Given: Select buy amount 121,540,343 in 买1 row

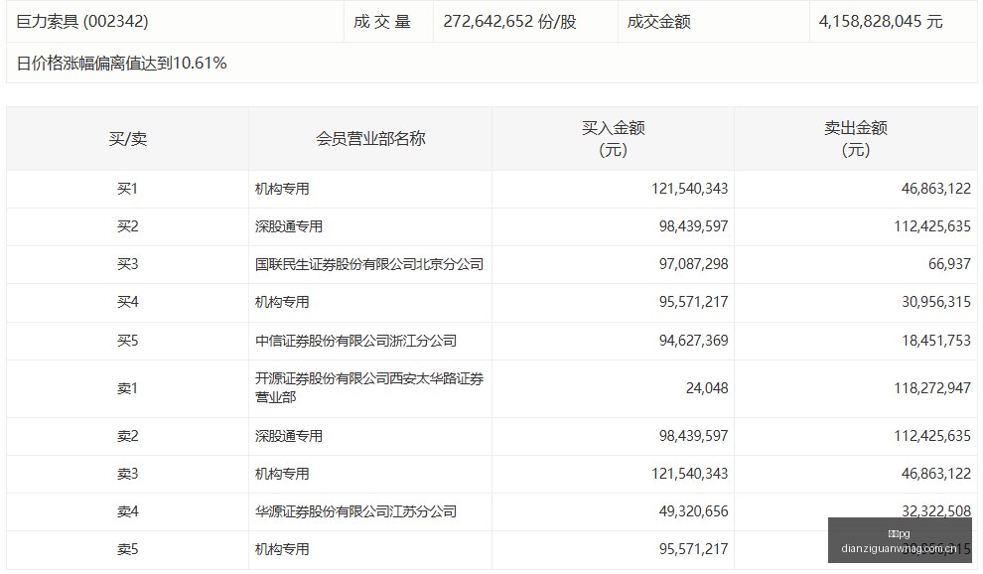Looking at the screenshot, I should tap(690, 189).
